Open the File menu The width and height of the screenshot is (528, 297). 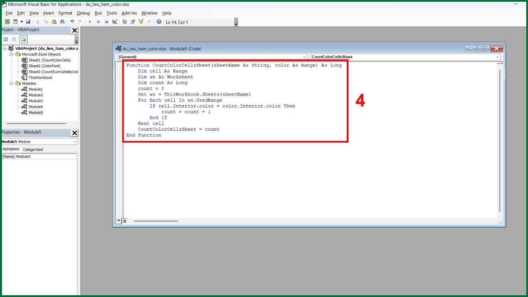coord(9,13)
